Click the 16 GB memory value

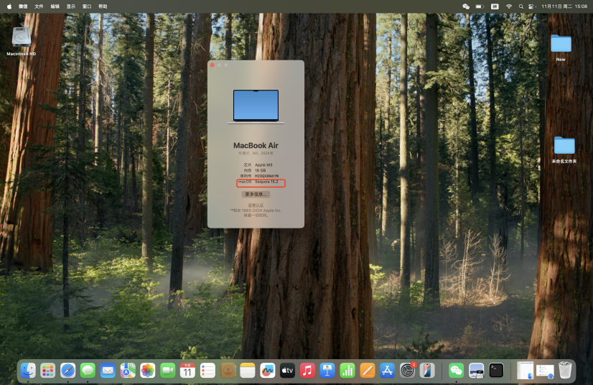pos(260,170)
